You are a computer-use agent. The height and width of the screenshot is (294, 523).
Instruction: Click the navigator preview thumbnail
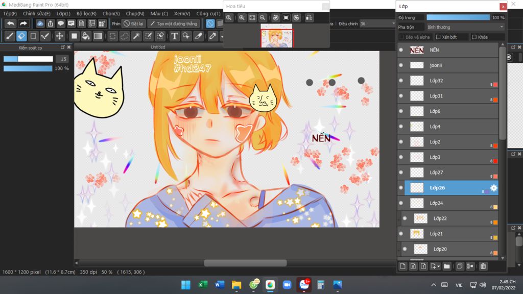tap(276, 36)
